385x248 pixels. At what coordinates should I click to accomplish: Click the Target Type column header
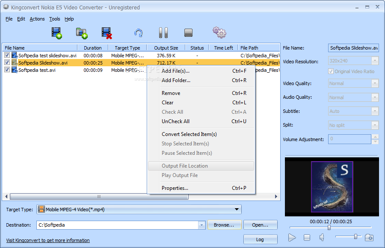click(x=127, y=48)
